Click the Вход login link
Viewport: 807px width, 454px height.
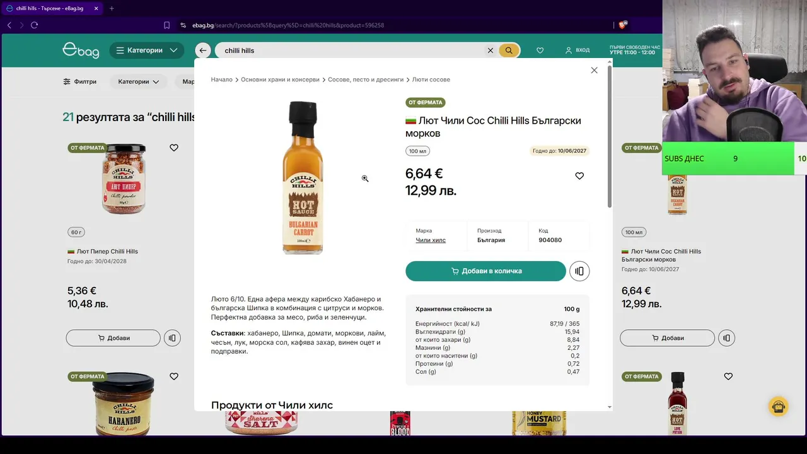[578, 50]
